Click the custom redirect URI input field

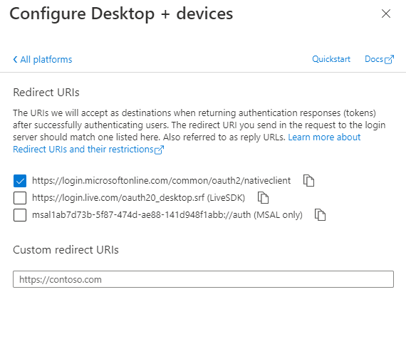[x=203, y=279]
